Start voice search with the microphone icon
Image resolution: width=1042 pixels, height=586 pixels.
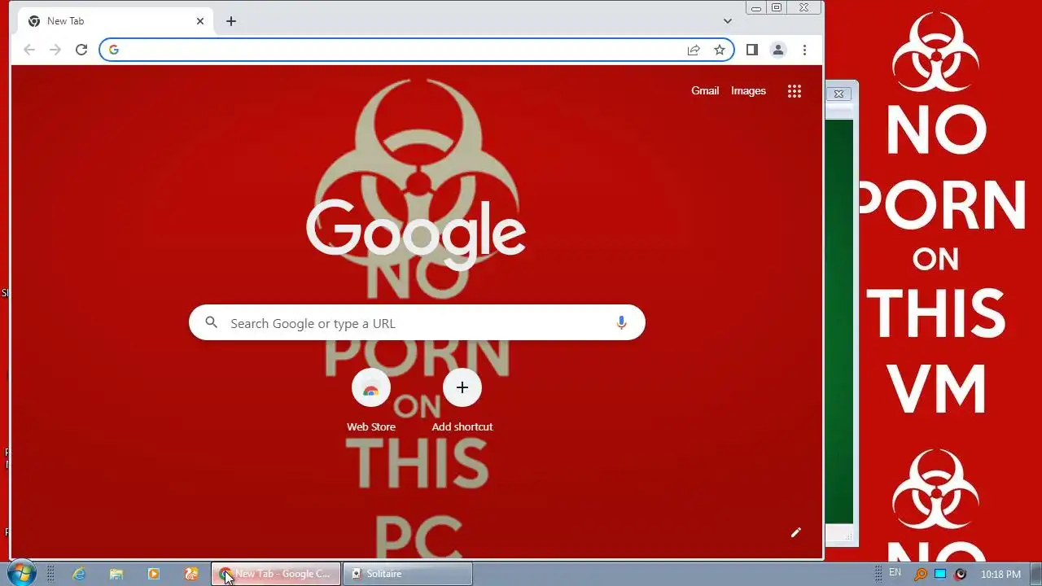point(621,323)
